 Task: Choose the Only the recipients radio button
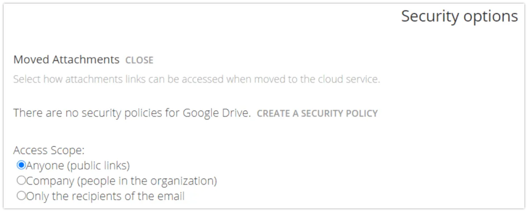[x=21, y=196]
